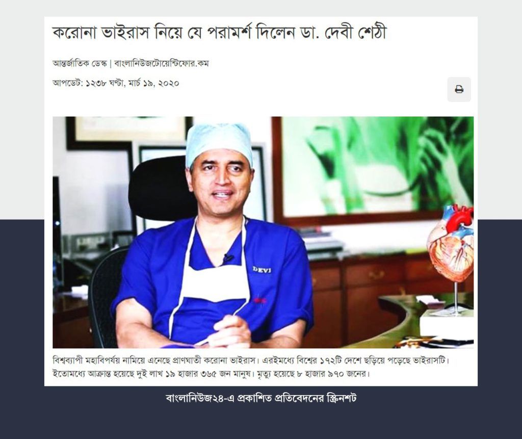
Task: Click the doctor's light blue surgical cap
Action: pyautogui.click(x=219, y=143)
